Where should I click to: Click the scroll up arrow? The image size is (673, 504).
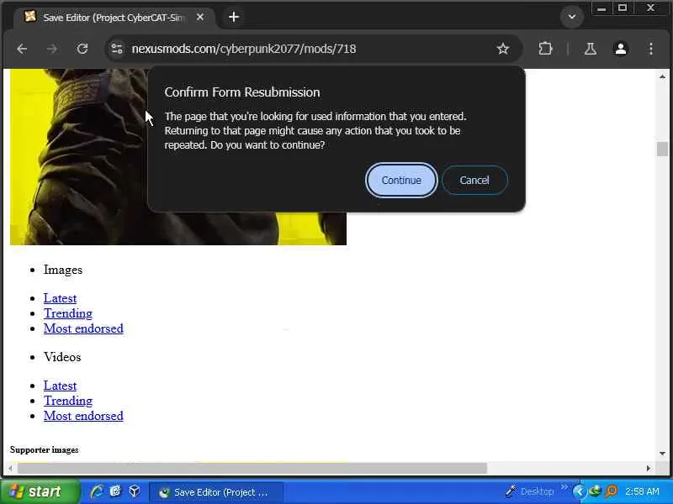pos(662,76)
